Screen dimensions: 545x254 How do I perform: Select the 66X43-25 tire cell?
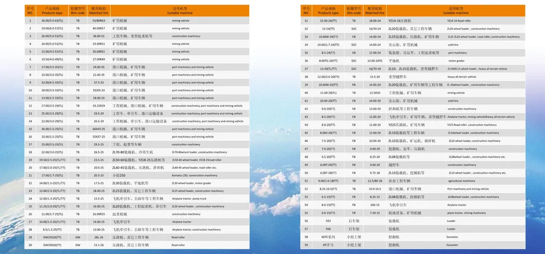coord(98,129)
